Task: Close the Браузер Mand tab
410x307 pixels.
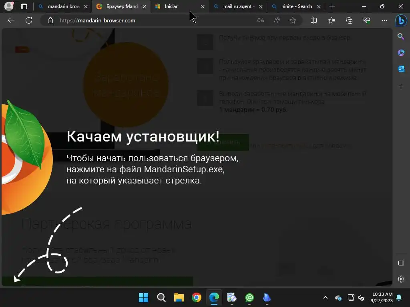Action: tap(144, 7)
